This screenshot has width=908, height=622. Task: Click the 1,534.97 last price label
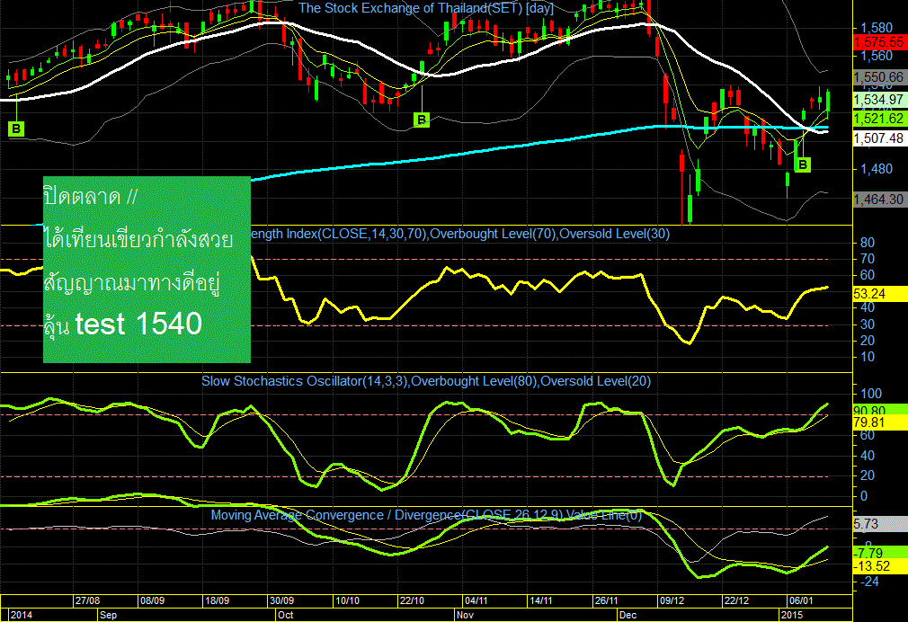(878, 100)
